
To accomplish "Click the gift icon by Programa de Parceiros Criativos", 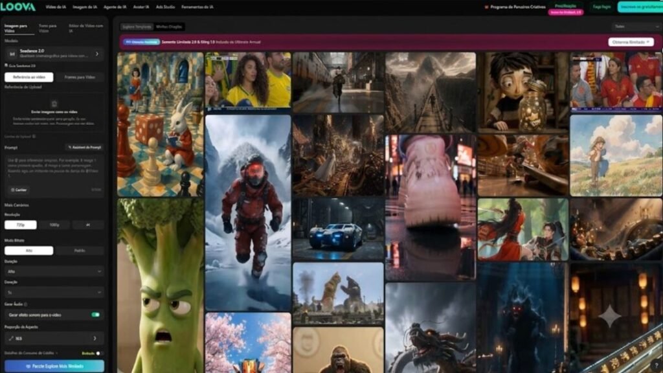I will pos(486,6).
